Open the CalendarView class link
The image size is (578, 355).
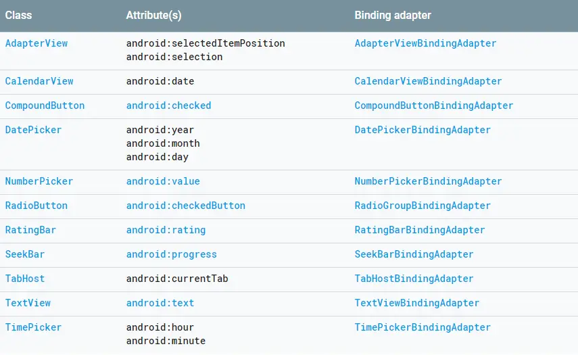pos(39,81)
